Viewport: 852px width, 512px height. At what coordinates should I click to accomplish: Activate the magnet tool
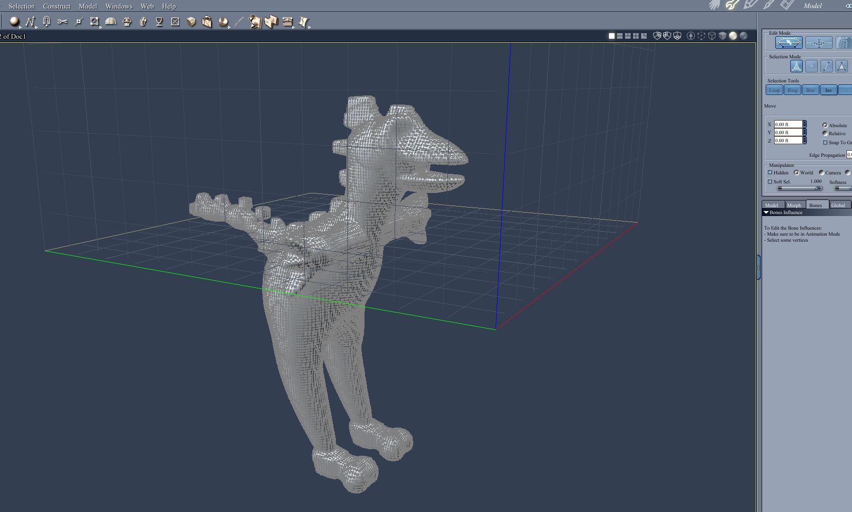click(x=46, y=22)
